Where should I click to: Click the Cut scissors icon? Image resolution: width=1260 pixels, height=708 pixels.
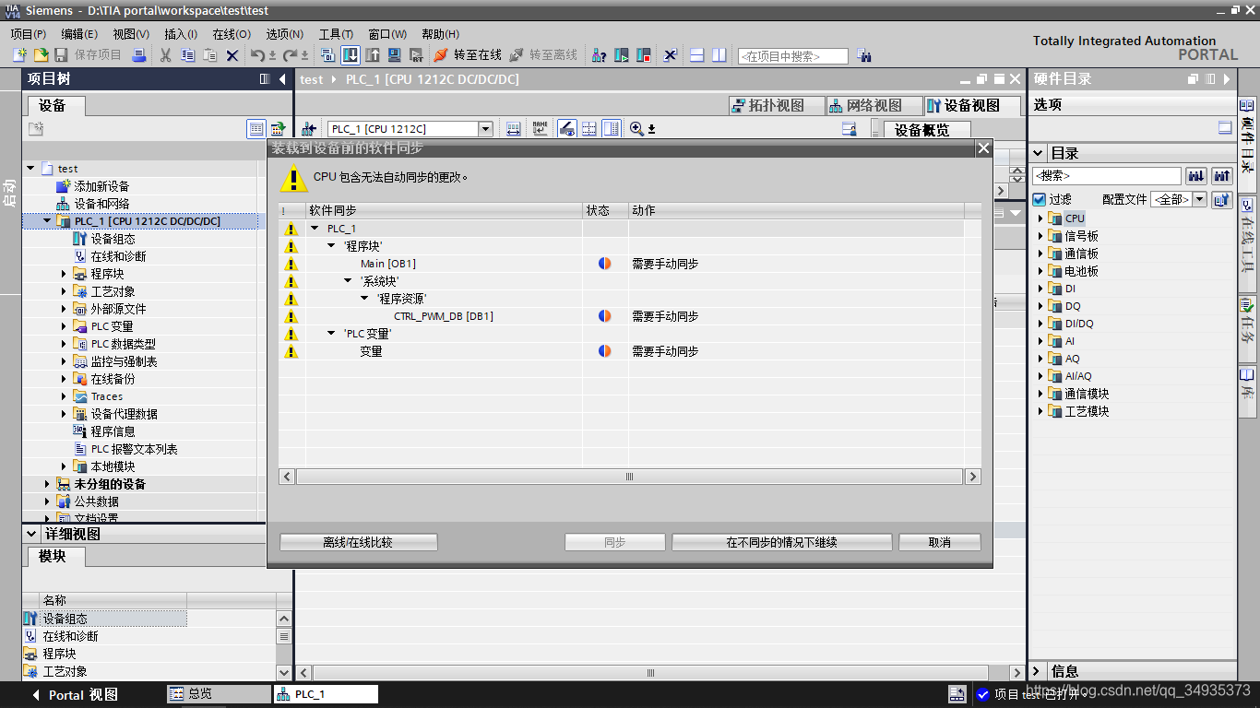tap(165, 55)
